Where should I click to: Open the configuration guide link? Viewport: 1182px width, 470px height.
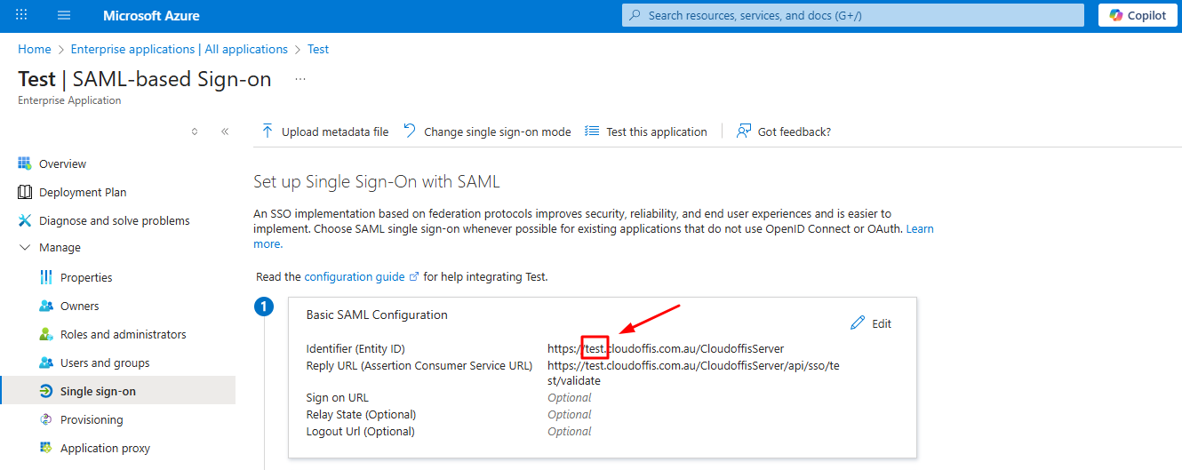tap(355, 277)
